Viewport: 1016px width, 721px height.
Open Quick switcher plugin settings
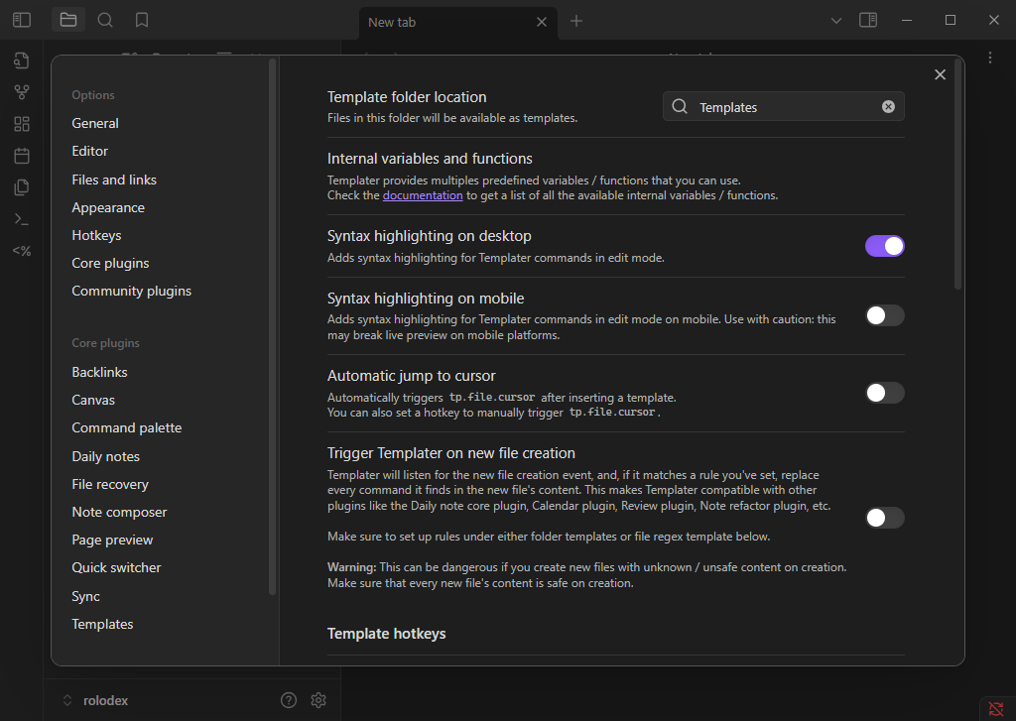[116, 567]
